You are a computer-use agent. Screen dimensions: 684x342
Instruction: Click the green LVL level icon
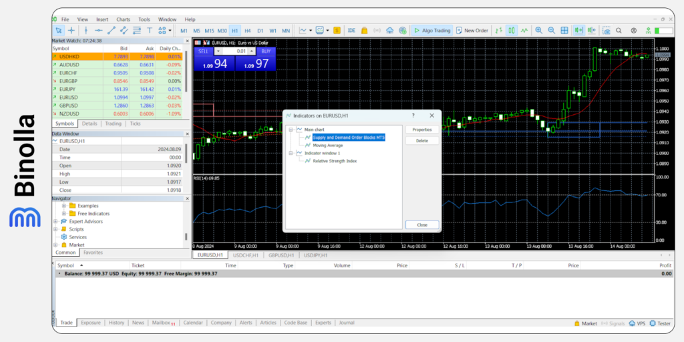648,31
